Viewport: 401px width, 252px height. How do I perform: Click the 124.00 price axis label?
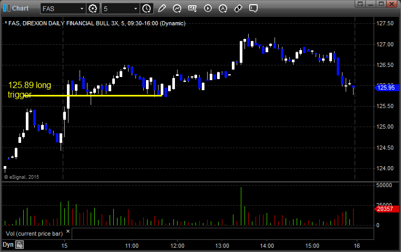pyautogui.click(x=385, y=168)
